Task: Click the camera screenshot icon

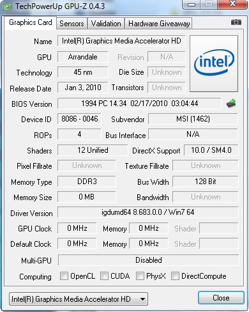Action: (x=236, y=22)
